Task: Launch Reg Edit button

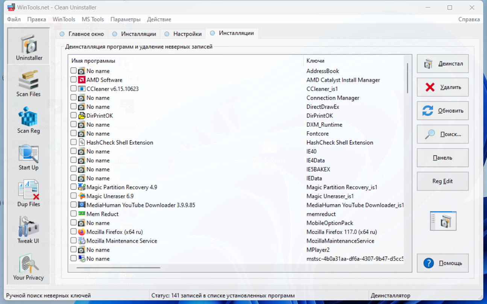Action: [x=443, y=181]
